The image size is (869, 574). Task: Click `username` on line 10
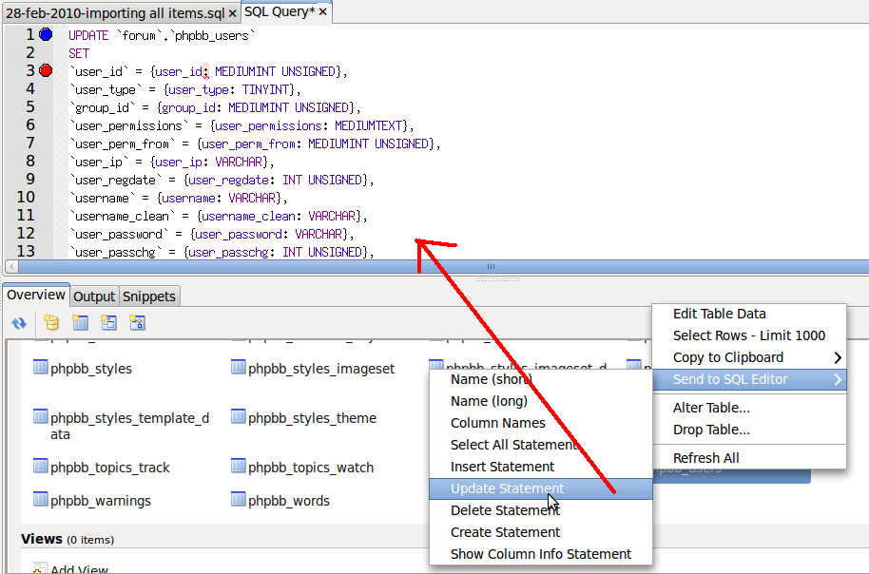coord(102,198)
